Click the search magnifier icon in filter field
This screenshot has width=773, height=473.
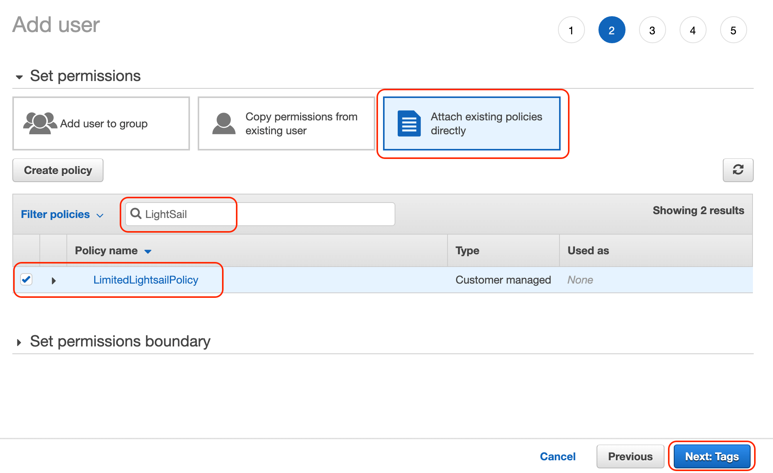tap(136, 214)
